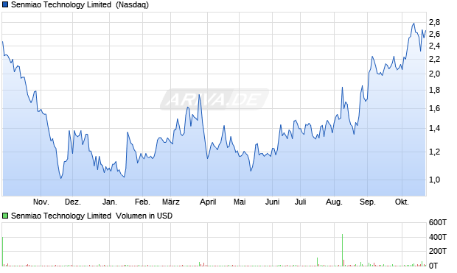
Task: Click the 'März' month label
Action: (171, 202)
